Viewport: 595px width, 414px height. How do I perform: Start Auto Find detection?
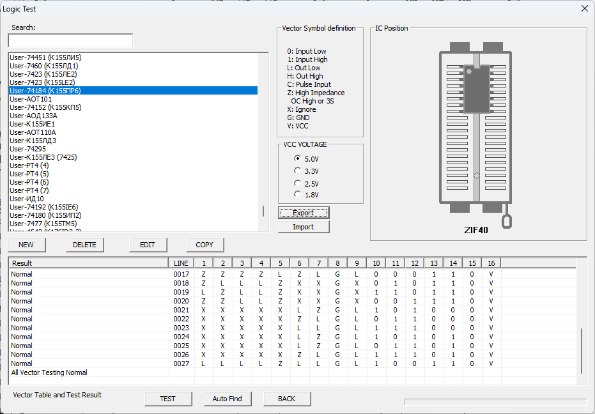click(x=228, y=399)
